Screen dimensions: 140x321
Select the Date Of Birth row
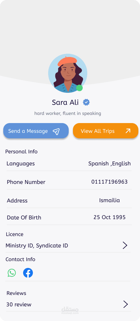(x=69, y=217)
